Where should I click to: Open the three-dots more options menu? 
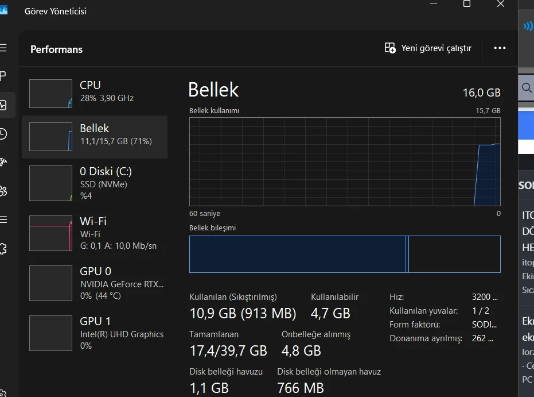coord(500,48)
